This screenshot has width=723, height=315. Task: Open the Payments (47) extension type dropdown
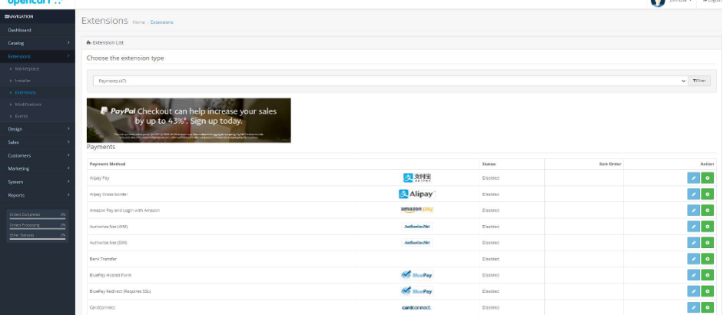coord(390,81)
